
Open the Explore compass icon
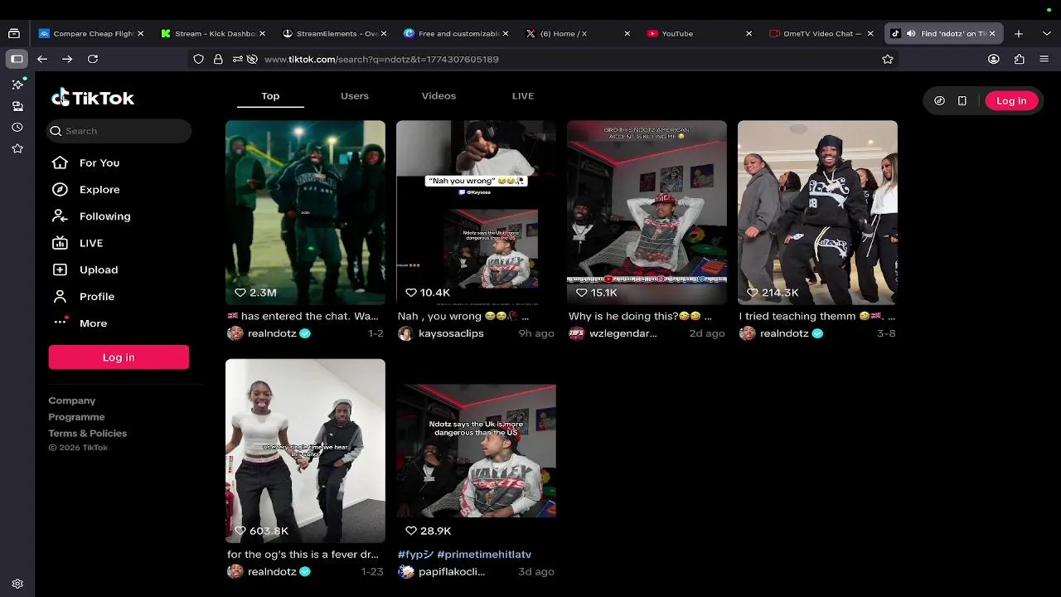pyautogui.click(x=60, y=189)
